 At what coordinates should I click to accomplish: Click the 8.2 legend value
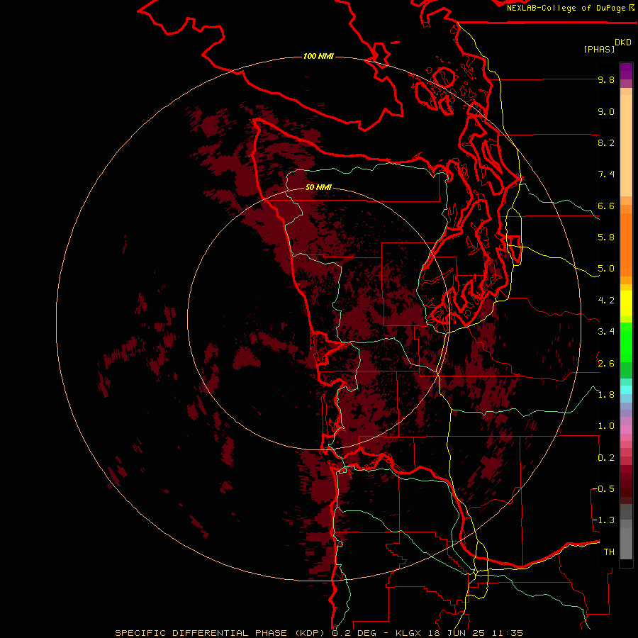point(606,142)
